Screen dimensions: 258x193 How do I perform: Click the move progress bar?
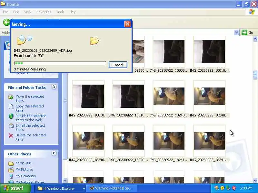pos(60,63)
